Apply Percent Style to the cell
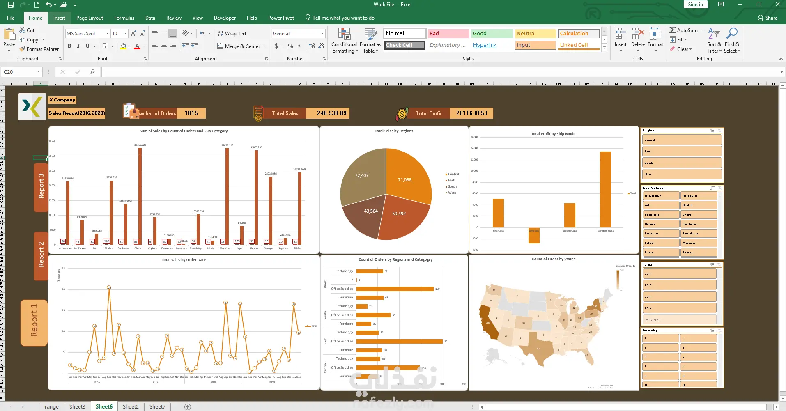Image resolution: width=786 pixels, height=411 pixels. (x=290, y=46)
